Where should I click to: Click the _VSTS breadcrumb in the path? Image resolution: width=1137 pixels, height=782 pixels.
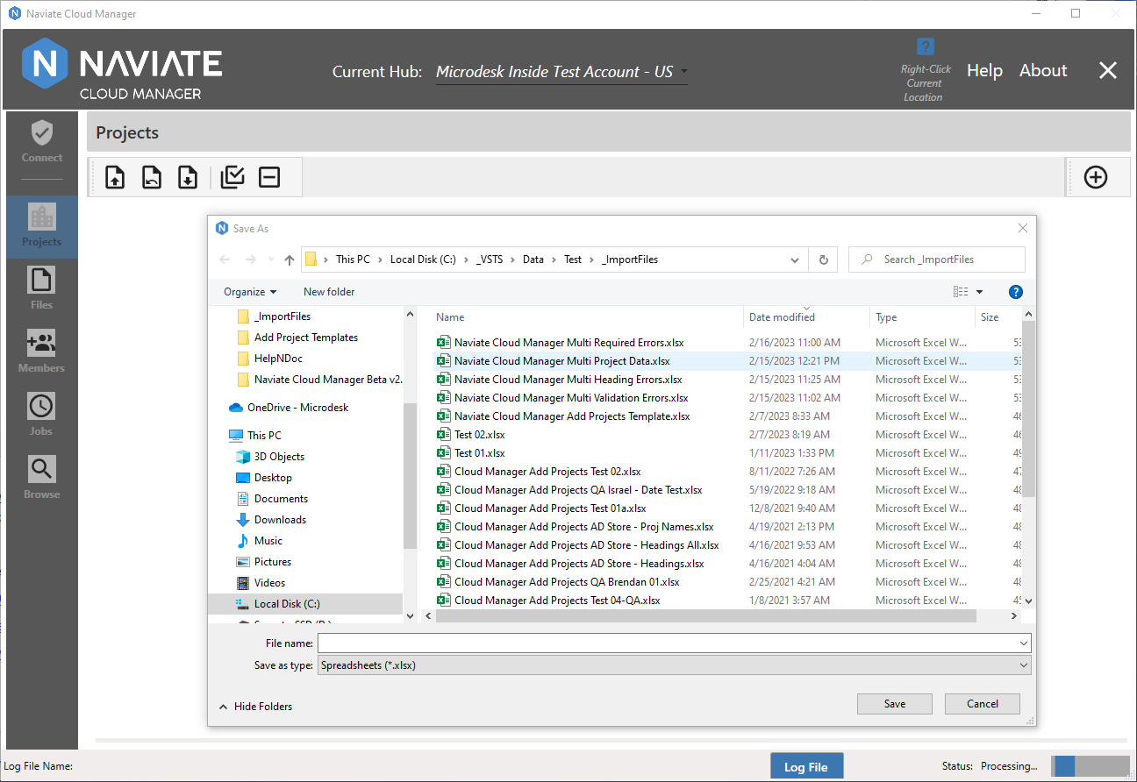tap(490, 259)
